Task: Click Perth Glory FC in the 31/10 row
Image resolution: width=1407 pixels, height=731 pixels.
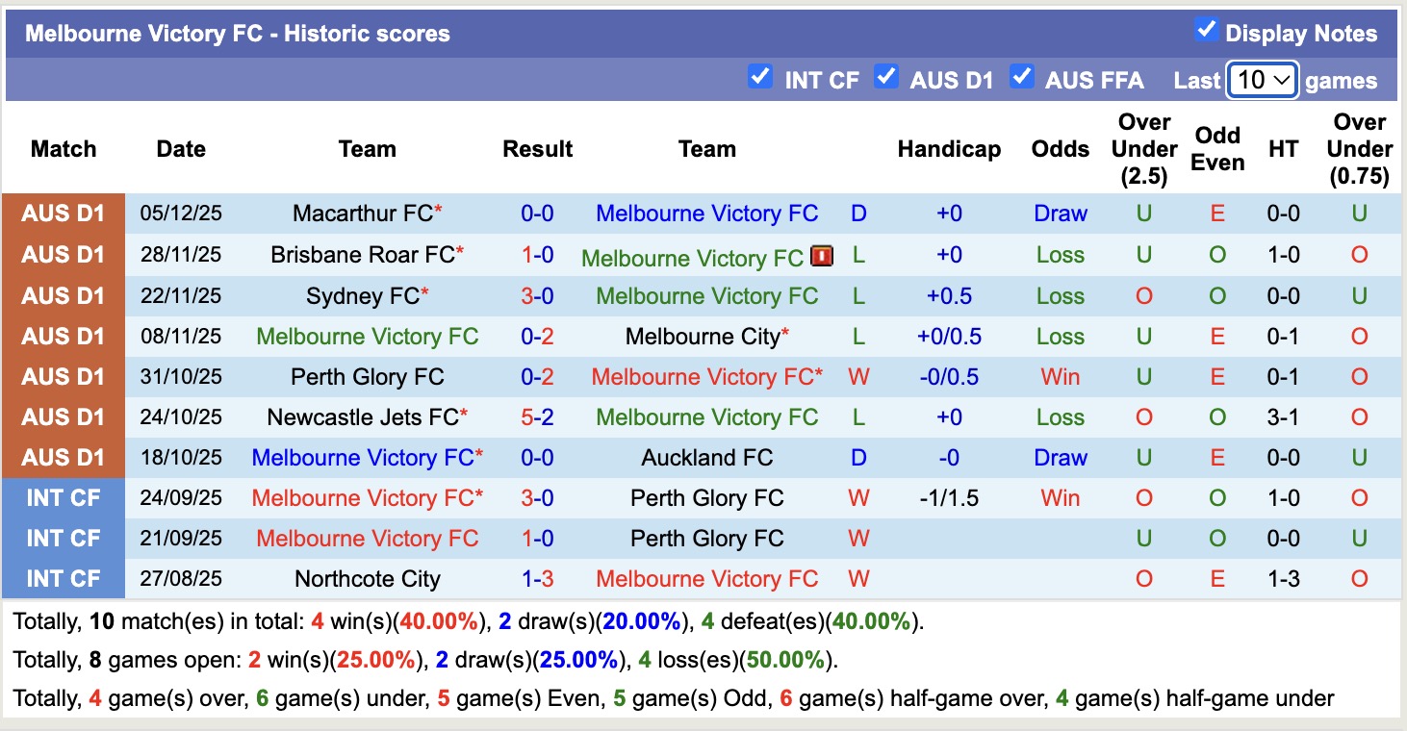Action: coord(368,376)
